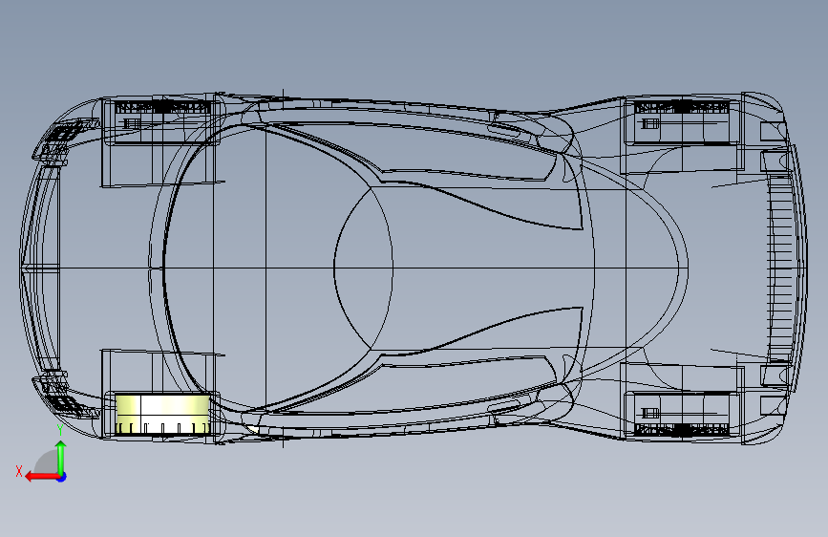Select the highlighted yellow shaded wheel
Viewport: 828px width, 537px height.
pyautogui.click(x=162, y=415)
